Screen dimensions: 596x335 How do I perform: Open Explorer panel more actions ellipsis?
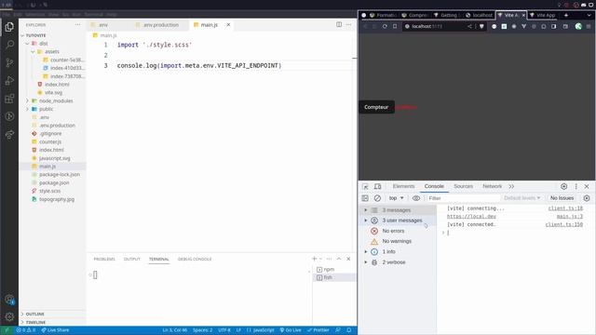coord(78,25)
